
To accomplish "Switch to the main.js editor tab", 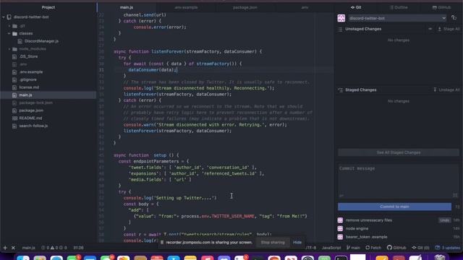I will coord(127,7).
